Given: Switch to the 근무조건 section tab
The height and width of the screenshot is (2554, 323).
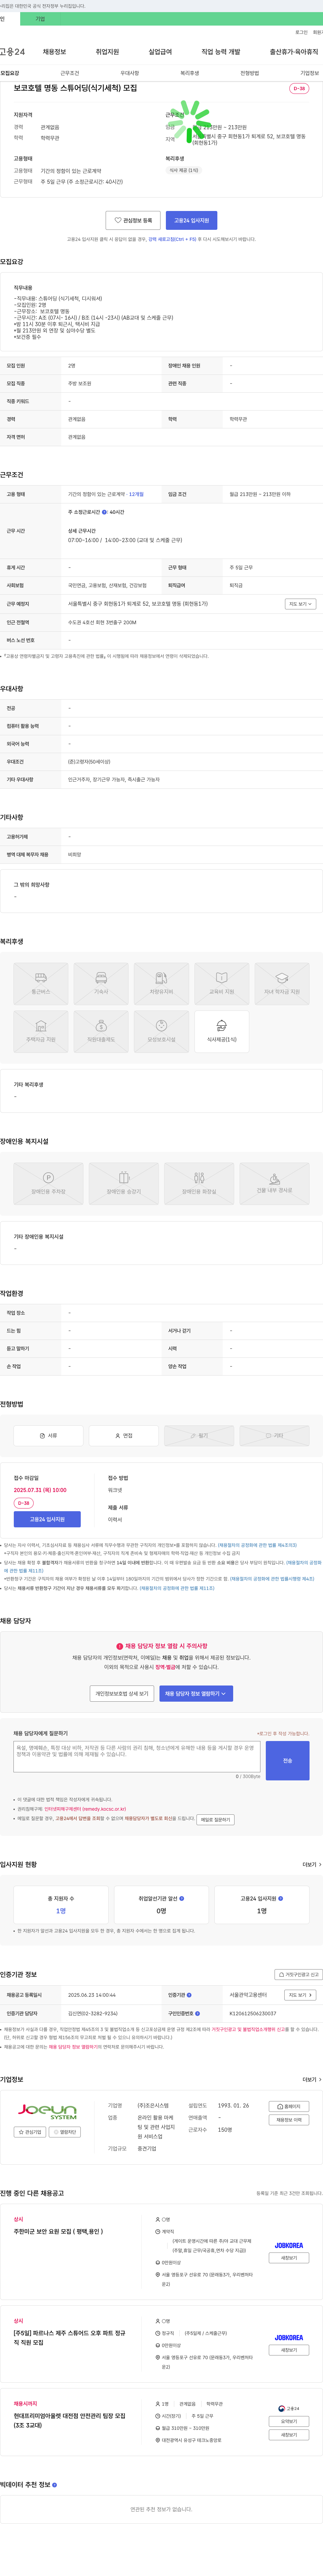Looking at the screenshot, I should click(x=69, y=73).
